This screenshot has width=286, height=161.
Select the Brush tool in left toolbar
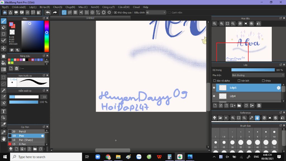[3, 21]
